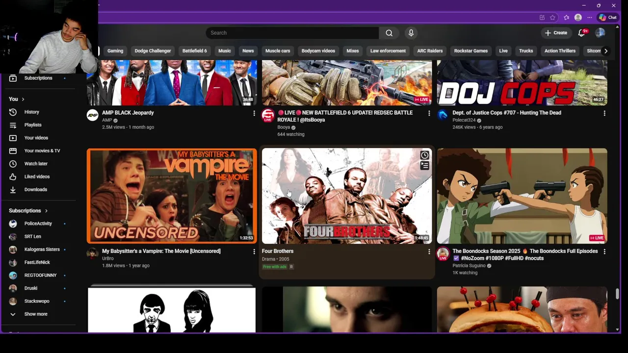Image resolution: width=628 pixels, height=353 pixels.
Task: Click into the Search field
Action: click(292, 33)
